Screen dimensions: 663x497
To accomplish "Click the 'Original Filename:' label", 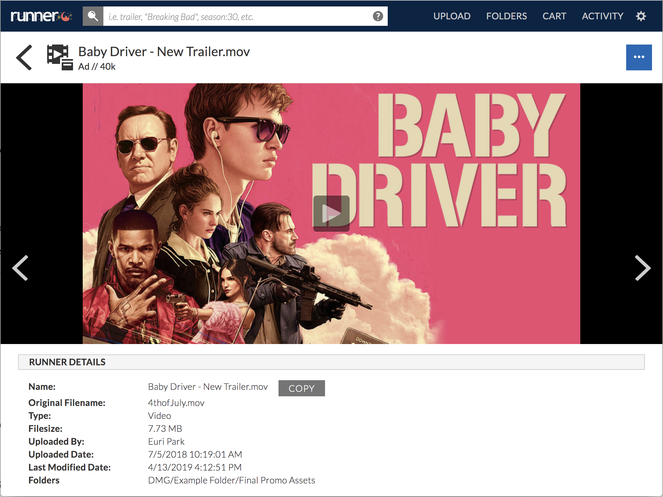I will [x=67, y=403].
